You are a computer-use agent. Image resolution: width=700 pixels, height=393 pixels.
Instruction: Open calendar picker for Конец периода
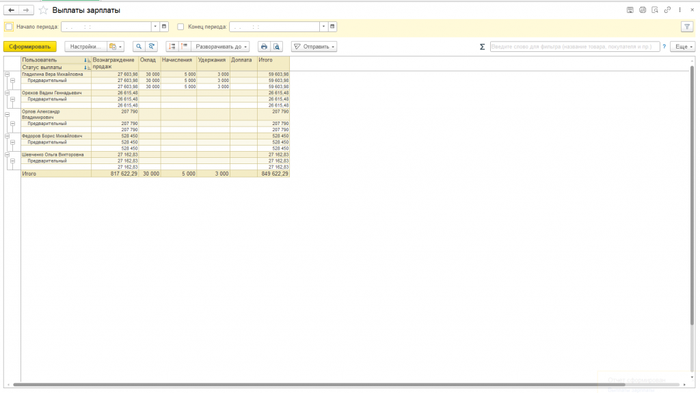332,27
